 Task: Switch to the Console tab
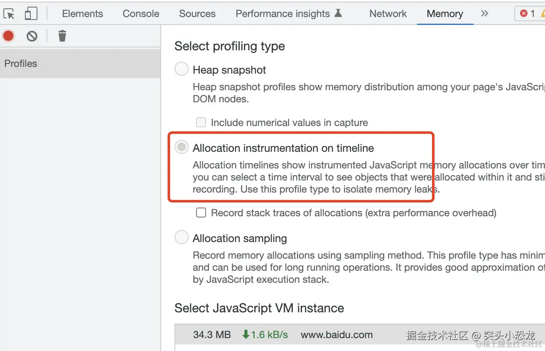[141, 14]
